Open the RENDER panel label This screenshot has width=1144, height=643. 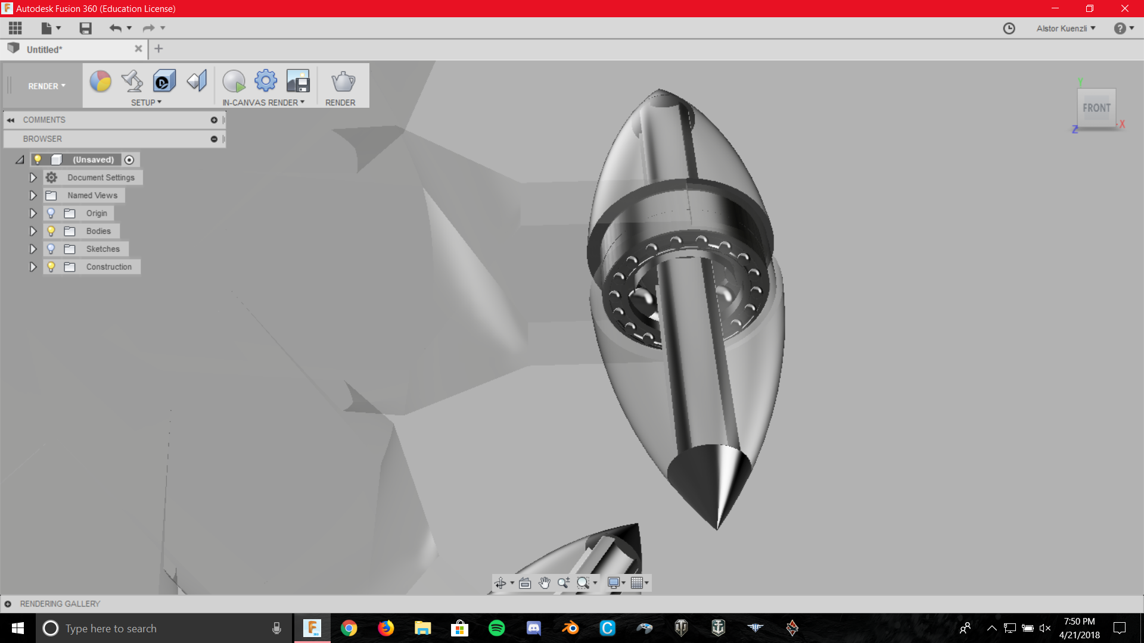[340, 102]
